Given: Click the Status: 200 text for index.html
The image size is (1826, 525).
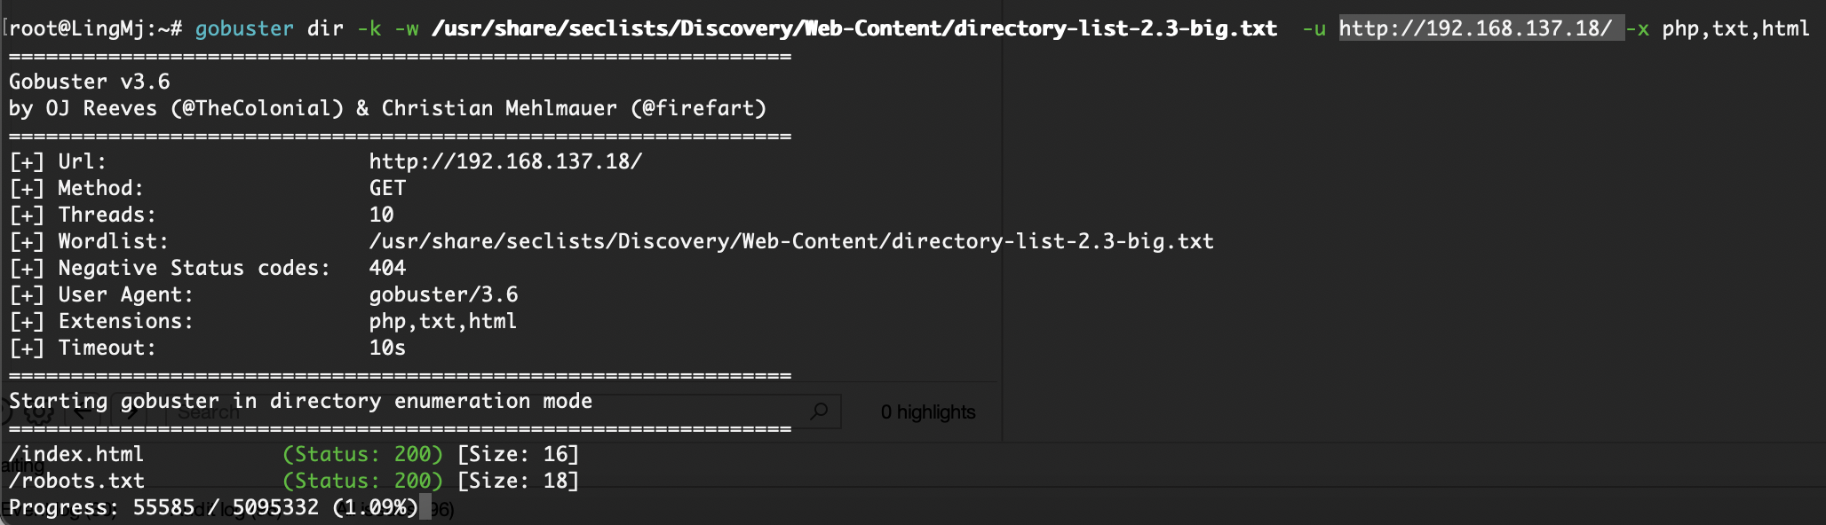Looking at the screenshot, I should pyautogui.click(x=362, y=454).
